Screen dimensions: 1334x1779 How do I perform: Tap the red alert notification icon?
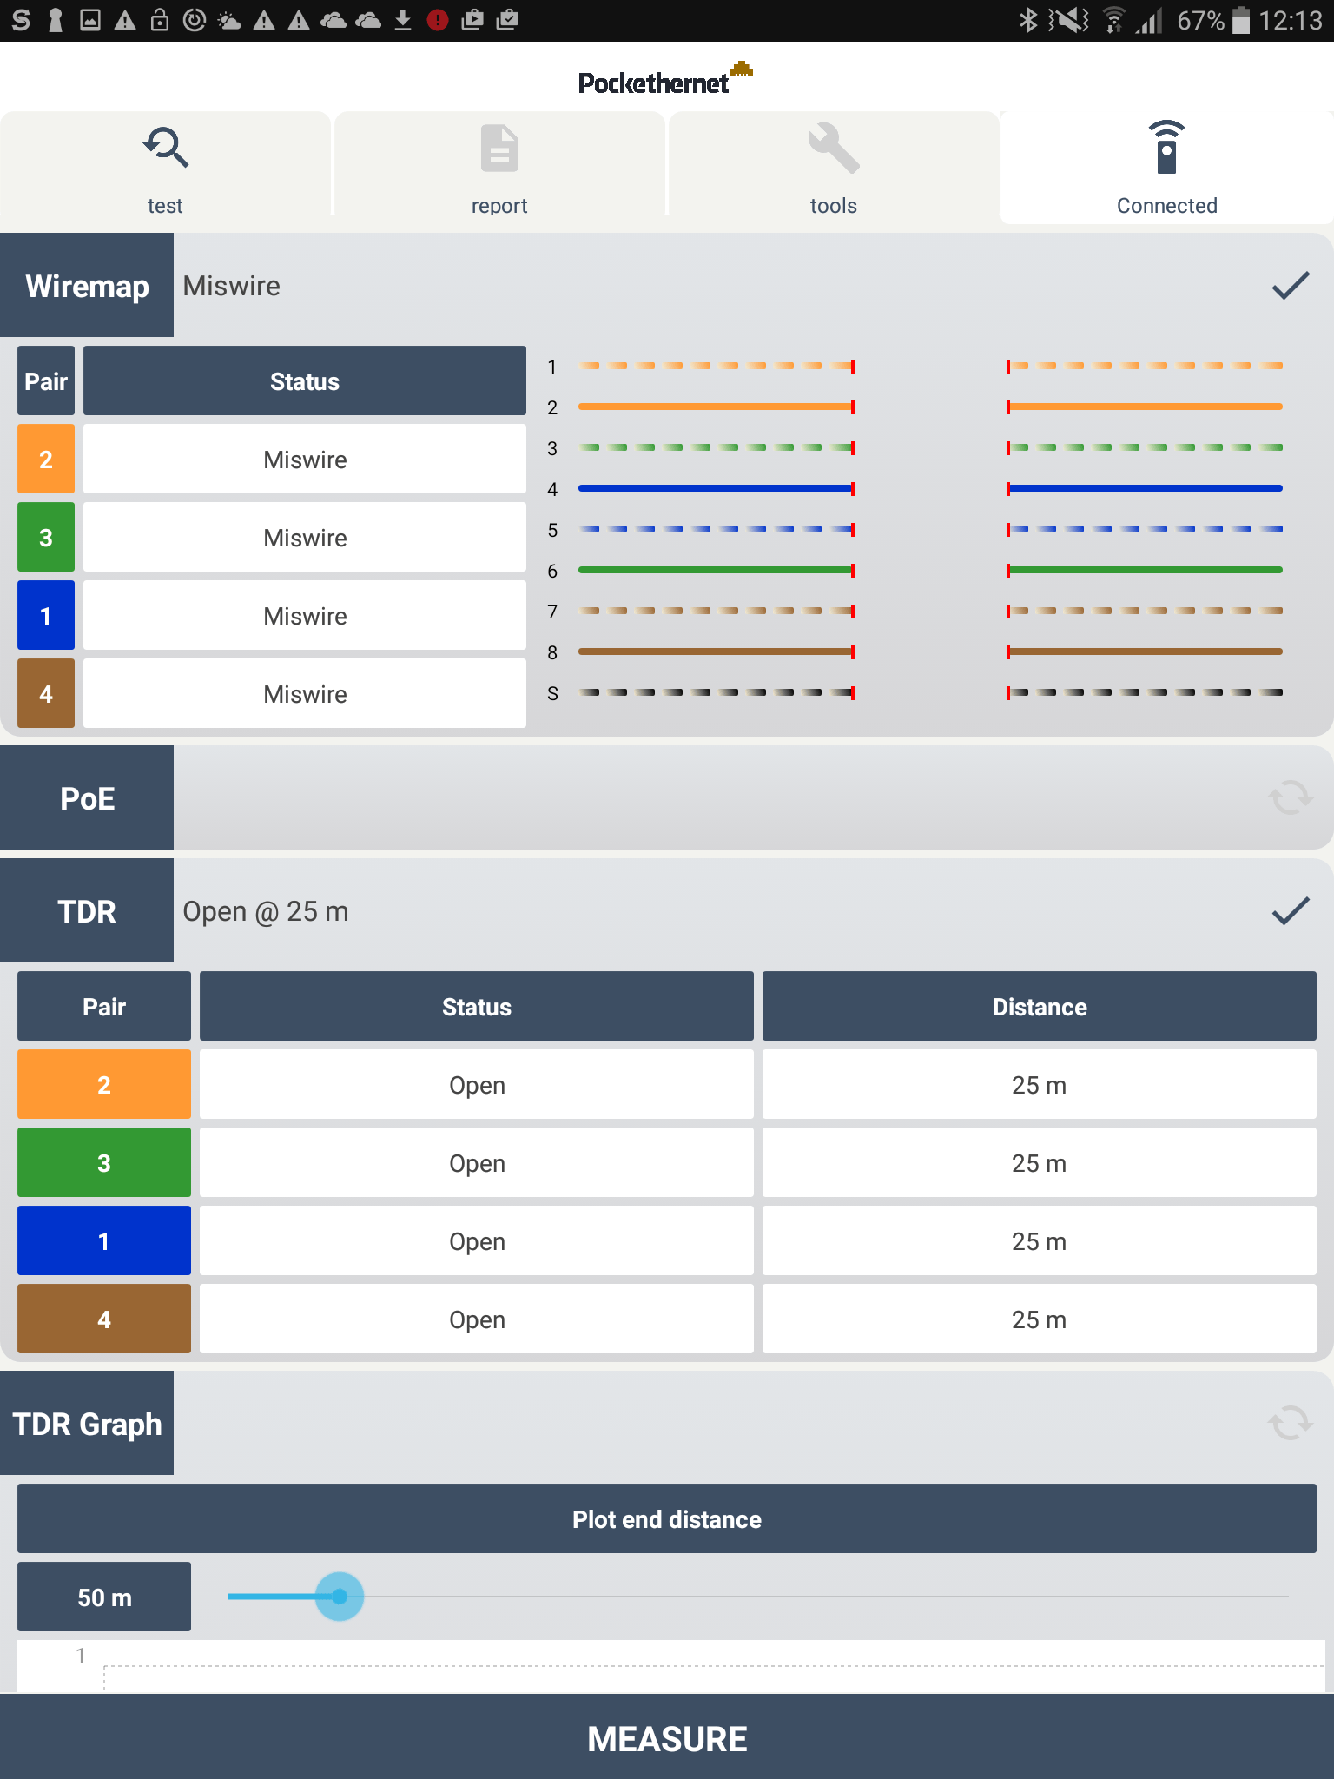point(438,20)
